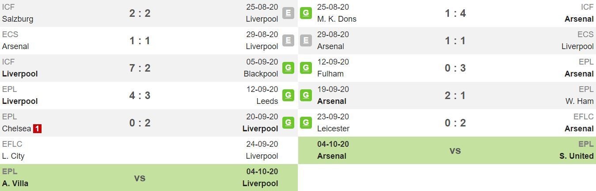Open the 7 : 2 Liverpool–Blackpool score
This screenshot has width=596, height=191.
click(140, 68)
